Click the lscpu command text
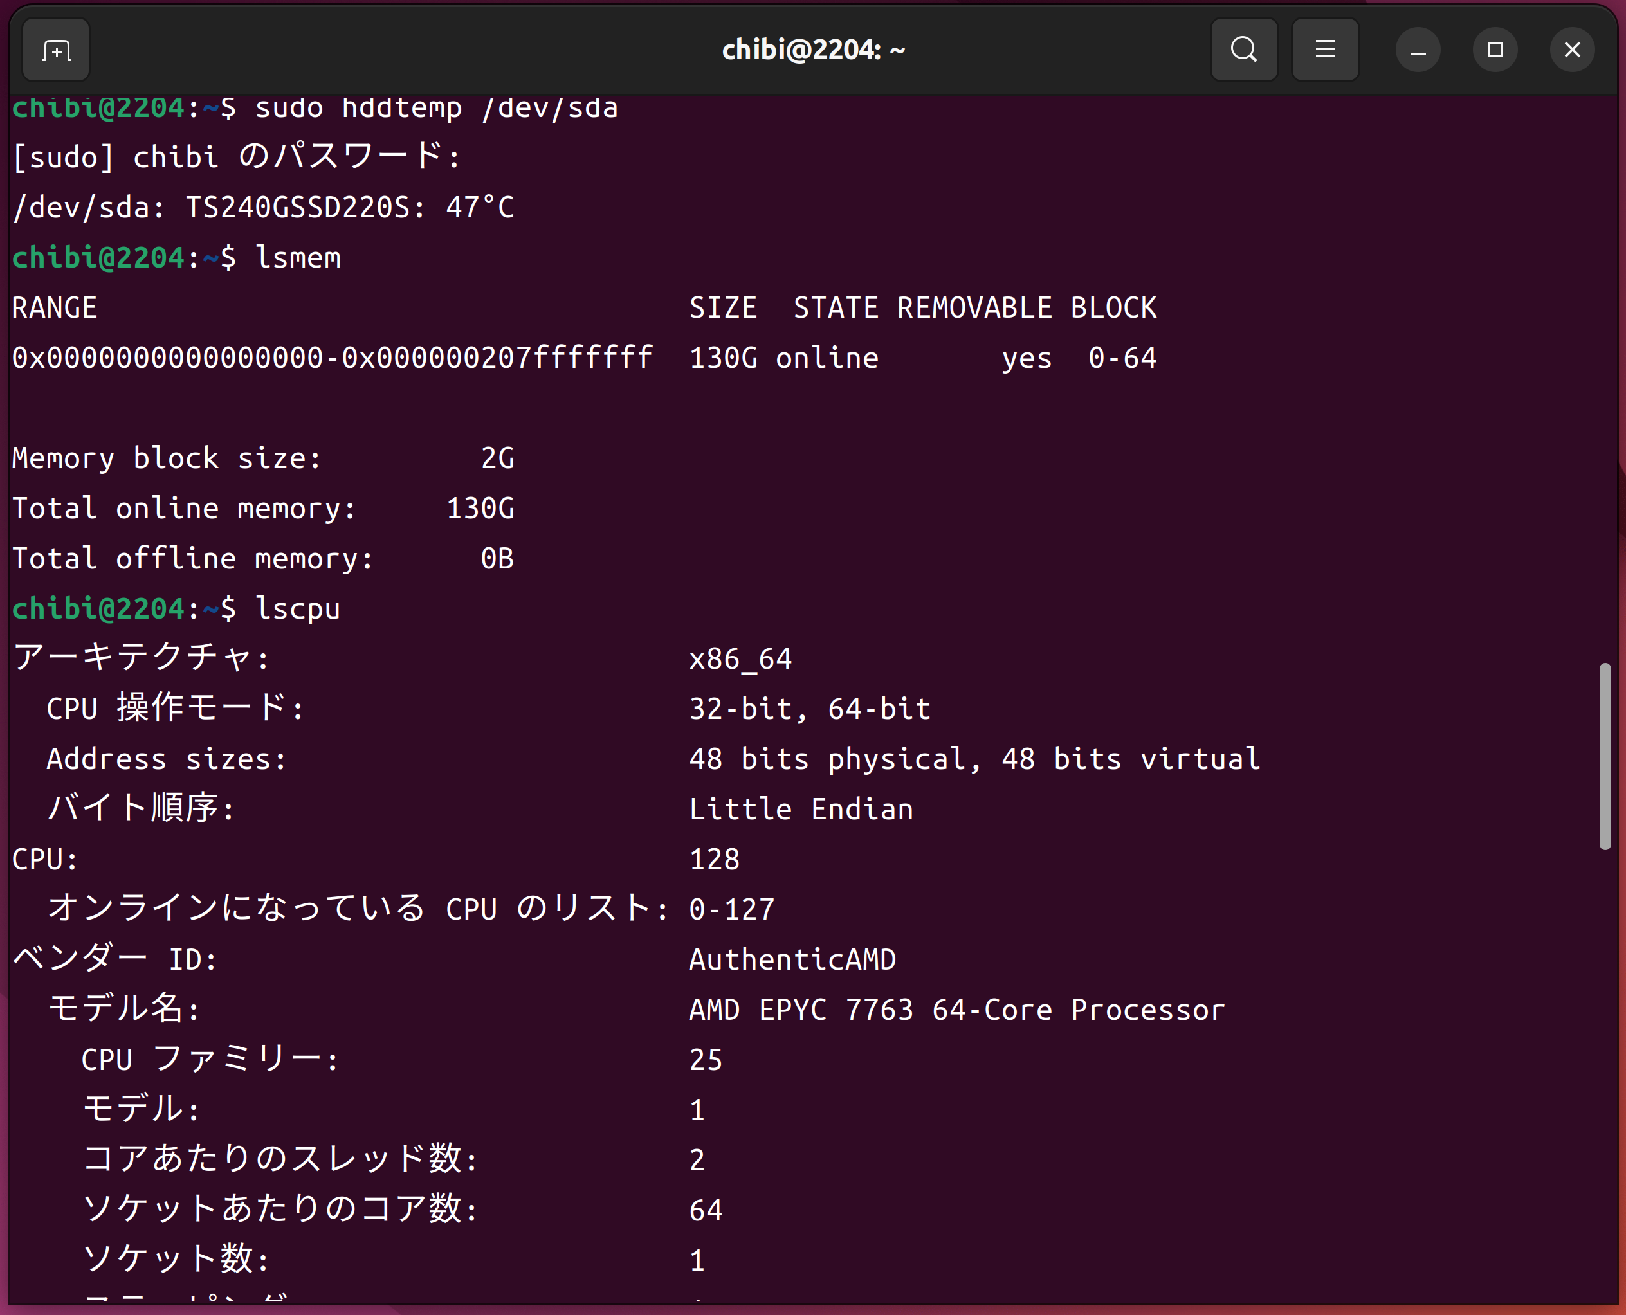Image resolution: width=1626 pixels, height=1315 pixels. coord(298,609)
